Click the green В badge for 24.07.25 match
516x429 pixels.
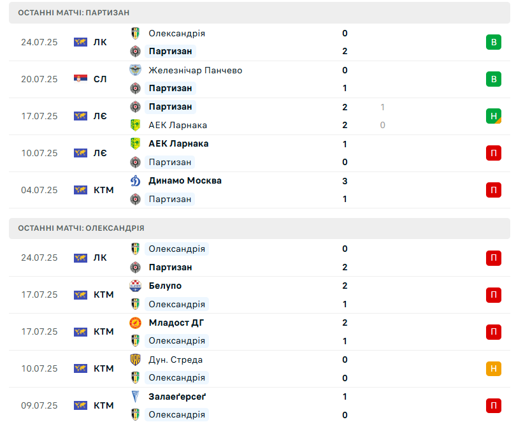click(x=493, y=42)
